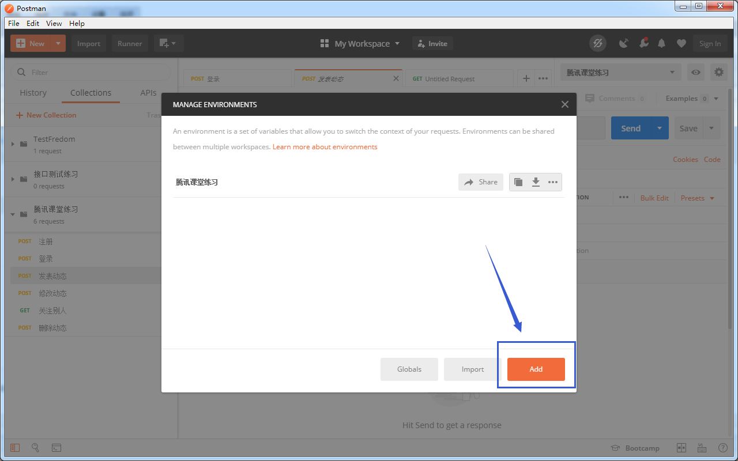Image resolution: width=738 pixels, height=461 pixels.
Task: Expand Save button dropdown arrow
Action: 711,128
